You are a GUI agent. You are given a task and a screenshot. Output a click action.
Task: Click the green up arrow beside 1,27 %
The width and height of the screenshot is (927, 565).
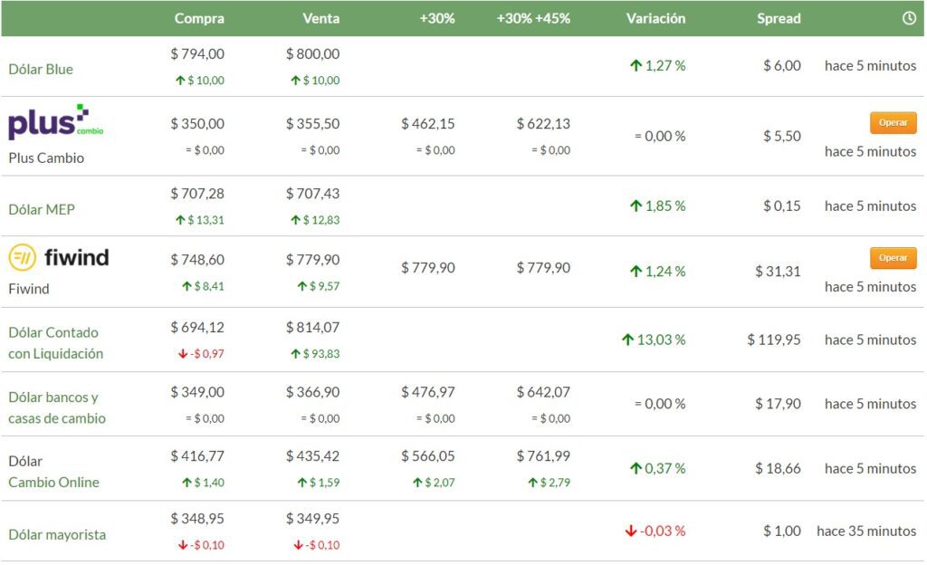(x=636, y=66)
